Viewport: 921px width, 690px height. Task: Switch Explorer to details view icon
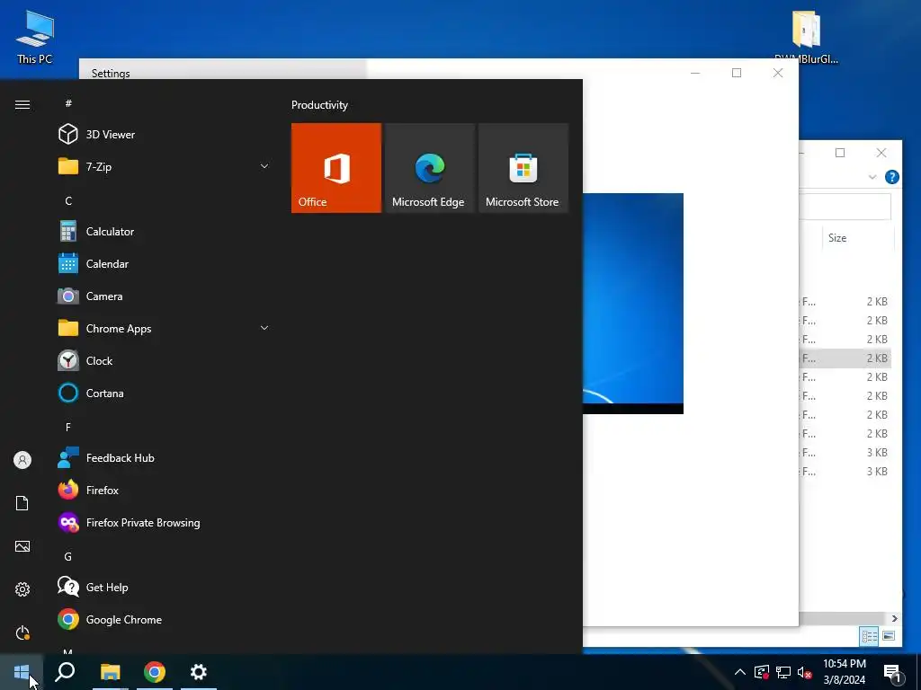coord(870,636)
